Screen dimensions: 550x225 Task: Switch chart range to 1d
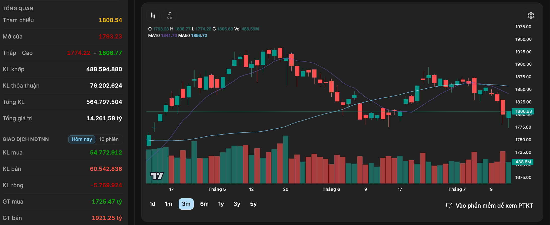tap(152, 204)
